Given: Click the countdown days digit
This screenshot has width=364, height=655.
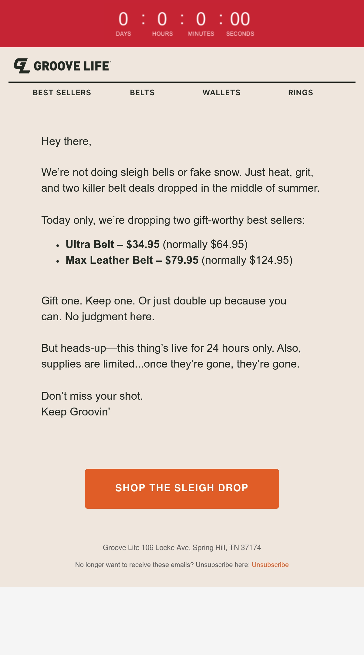Looking at the screenshot, I should (123, 19).
